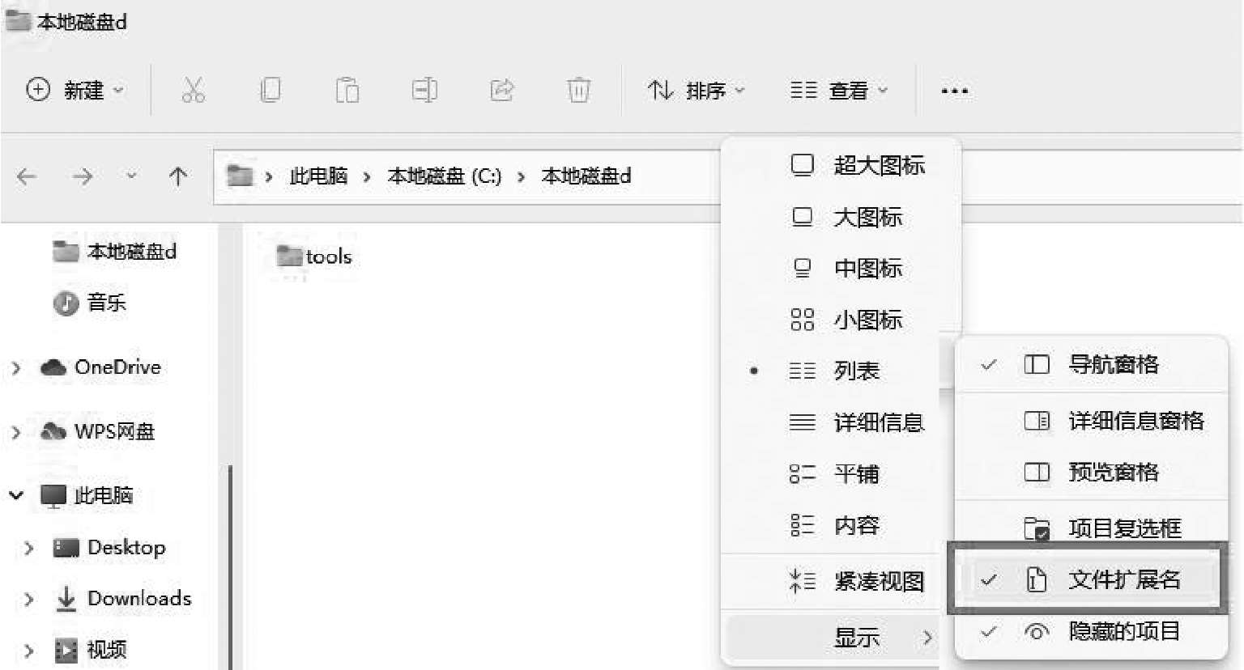
Task: Click the Cut scissors icon
Action: [x=193, y=90]
